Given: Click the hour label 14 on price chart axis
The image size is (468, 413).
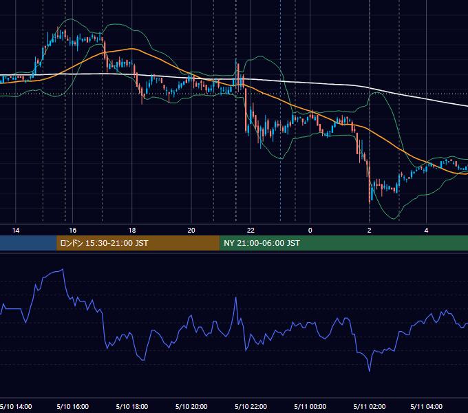Looking at the screenshot, I should pos(16,231).
